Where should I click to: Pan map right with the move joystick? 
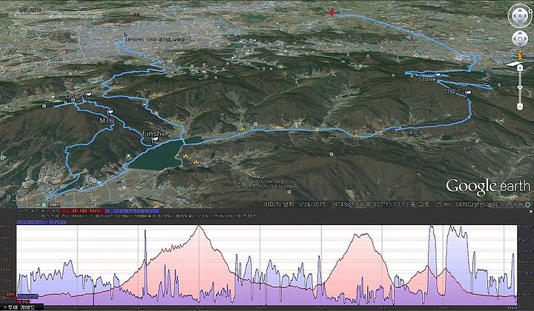click(x=525, y=39)
